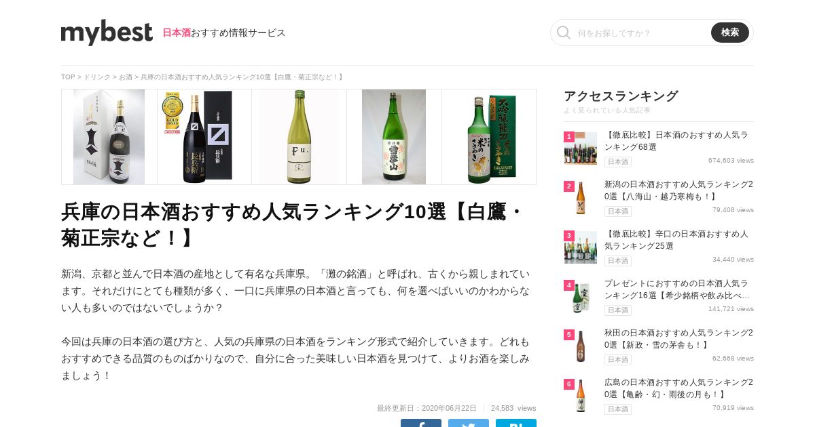Click thumbnail of ranking item 4

click(581, 297)
